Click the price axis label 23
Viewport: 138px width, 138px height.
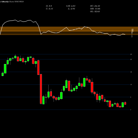coord(131,54)
